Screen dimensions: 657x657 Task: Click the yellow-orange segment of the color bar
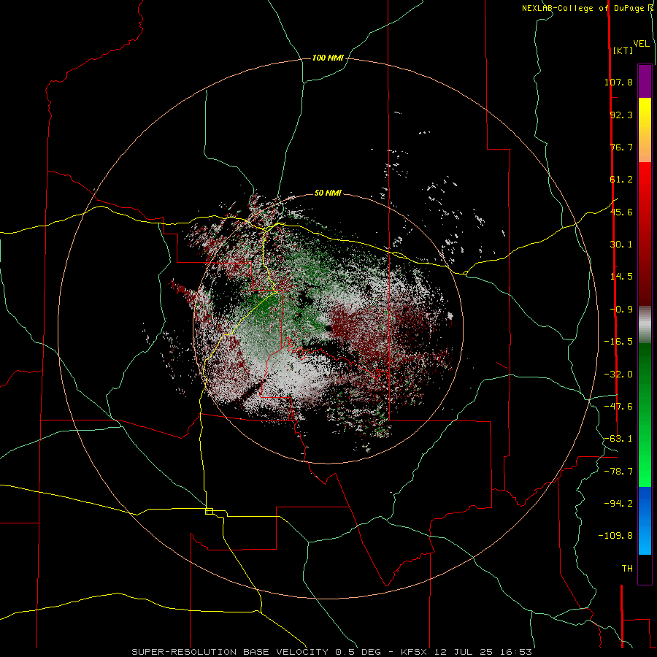pos(645,130)
